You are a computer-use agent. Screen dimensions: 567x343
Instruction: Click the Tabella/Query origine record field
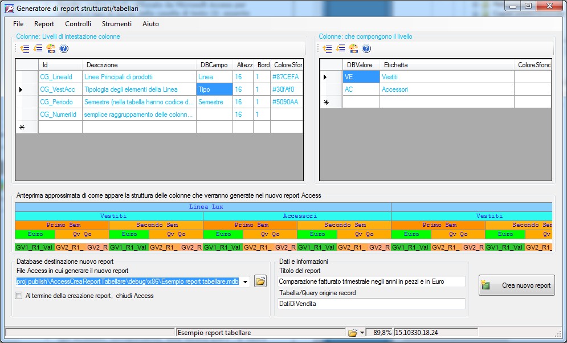click(x=372, y=304)
